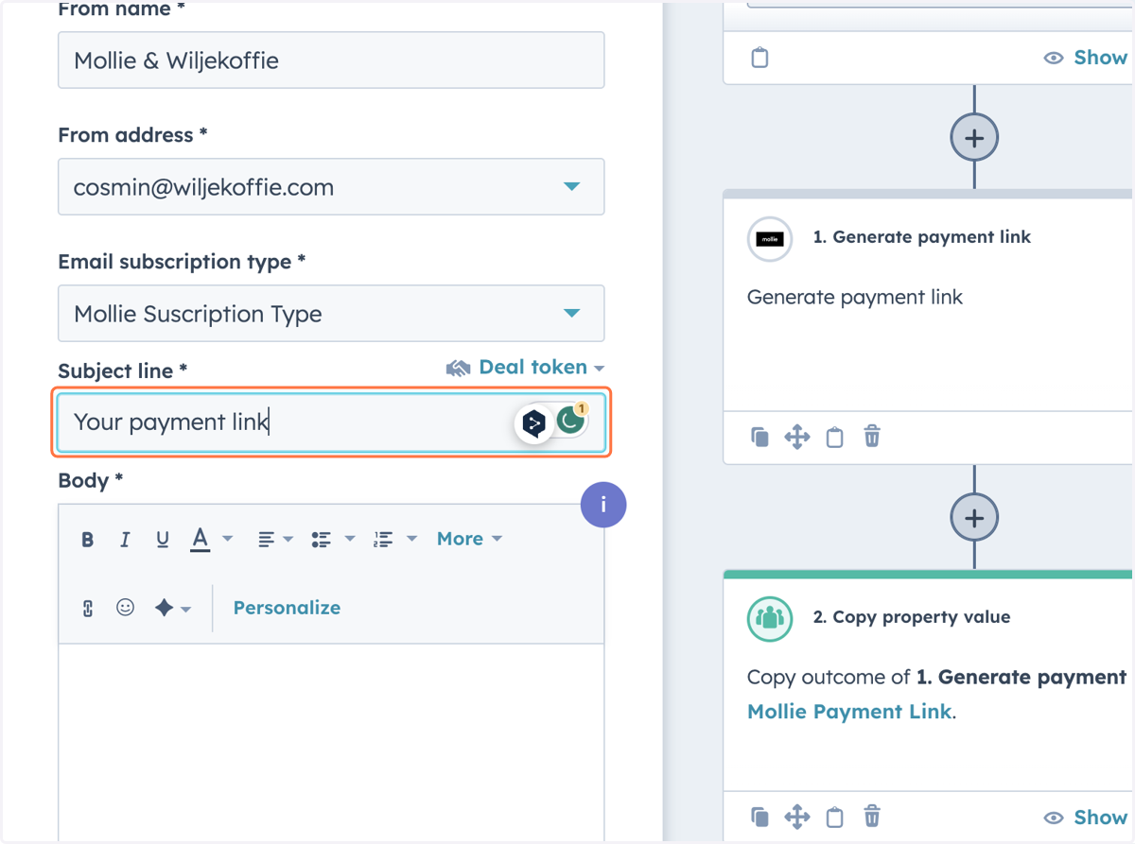Open the From address dropdown
Screen dimensions: 1135x844
coord(331,187)
